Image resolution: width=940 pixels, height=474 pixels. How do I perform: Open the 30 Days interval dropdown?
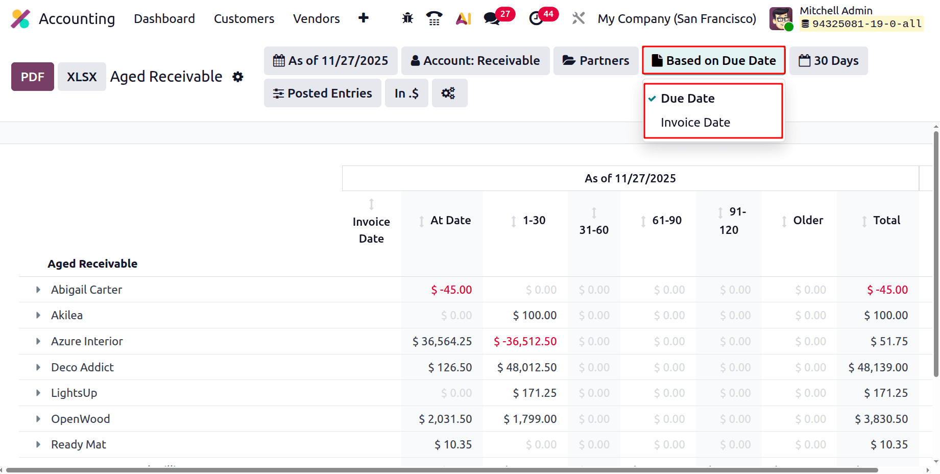(x=828, y=61)
